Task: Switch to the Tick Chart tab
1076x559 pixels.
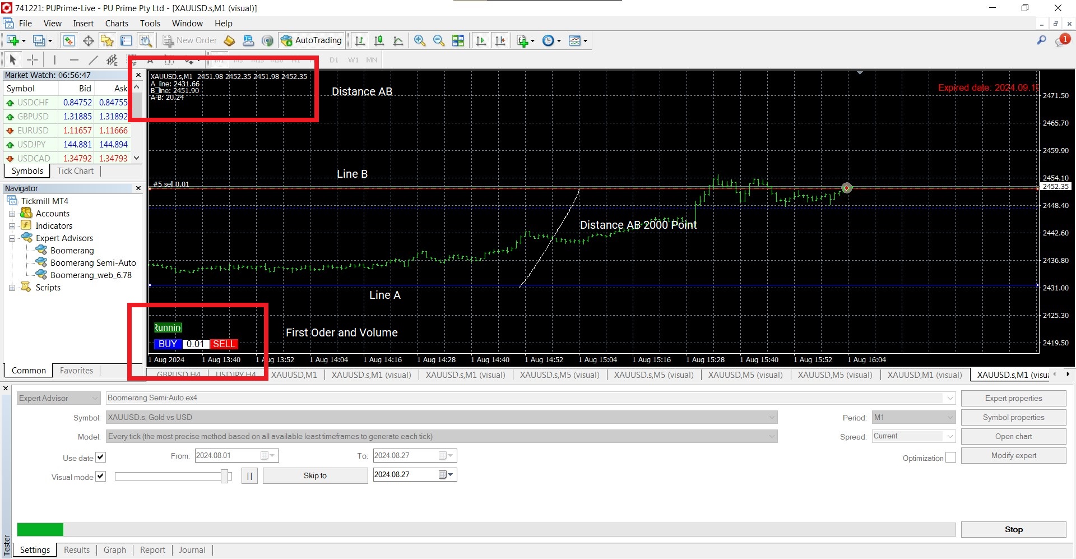Action: pyautogui.click(x=75, y=171)
